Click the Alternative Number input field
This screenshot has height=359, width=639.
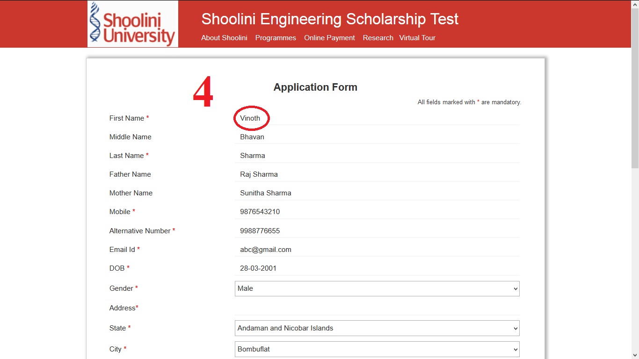pyautogui.click(x=377, y=231)
